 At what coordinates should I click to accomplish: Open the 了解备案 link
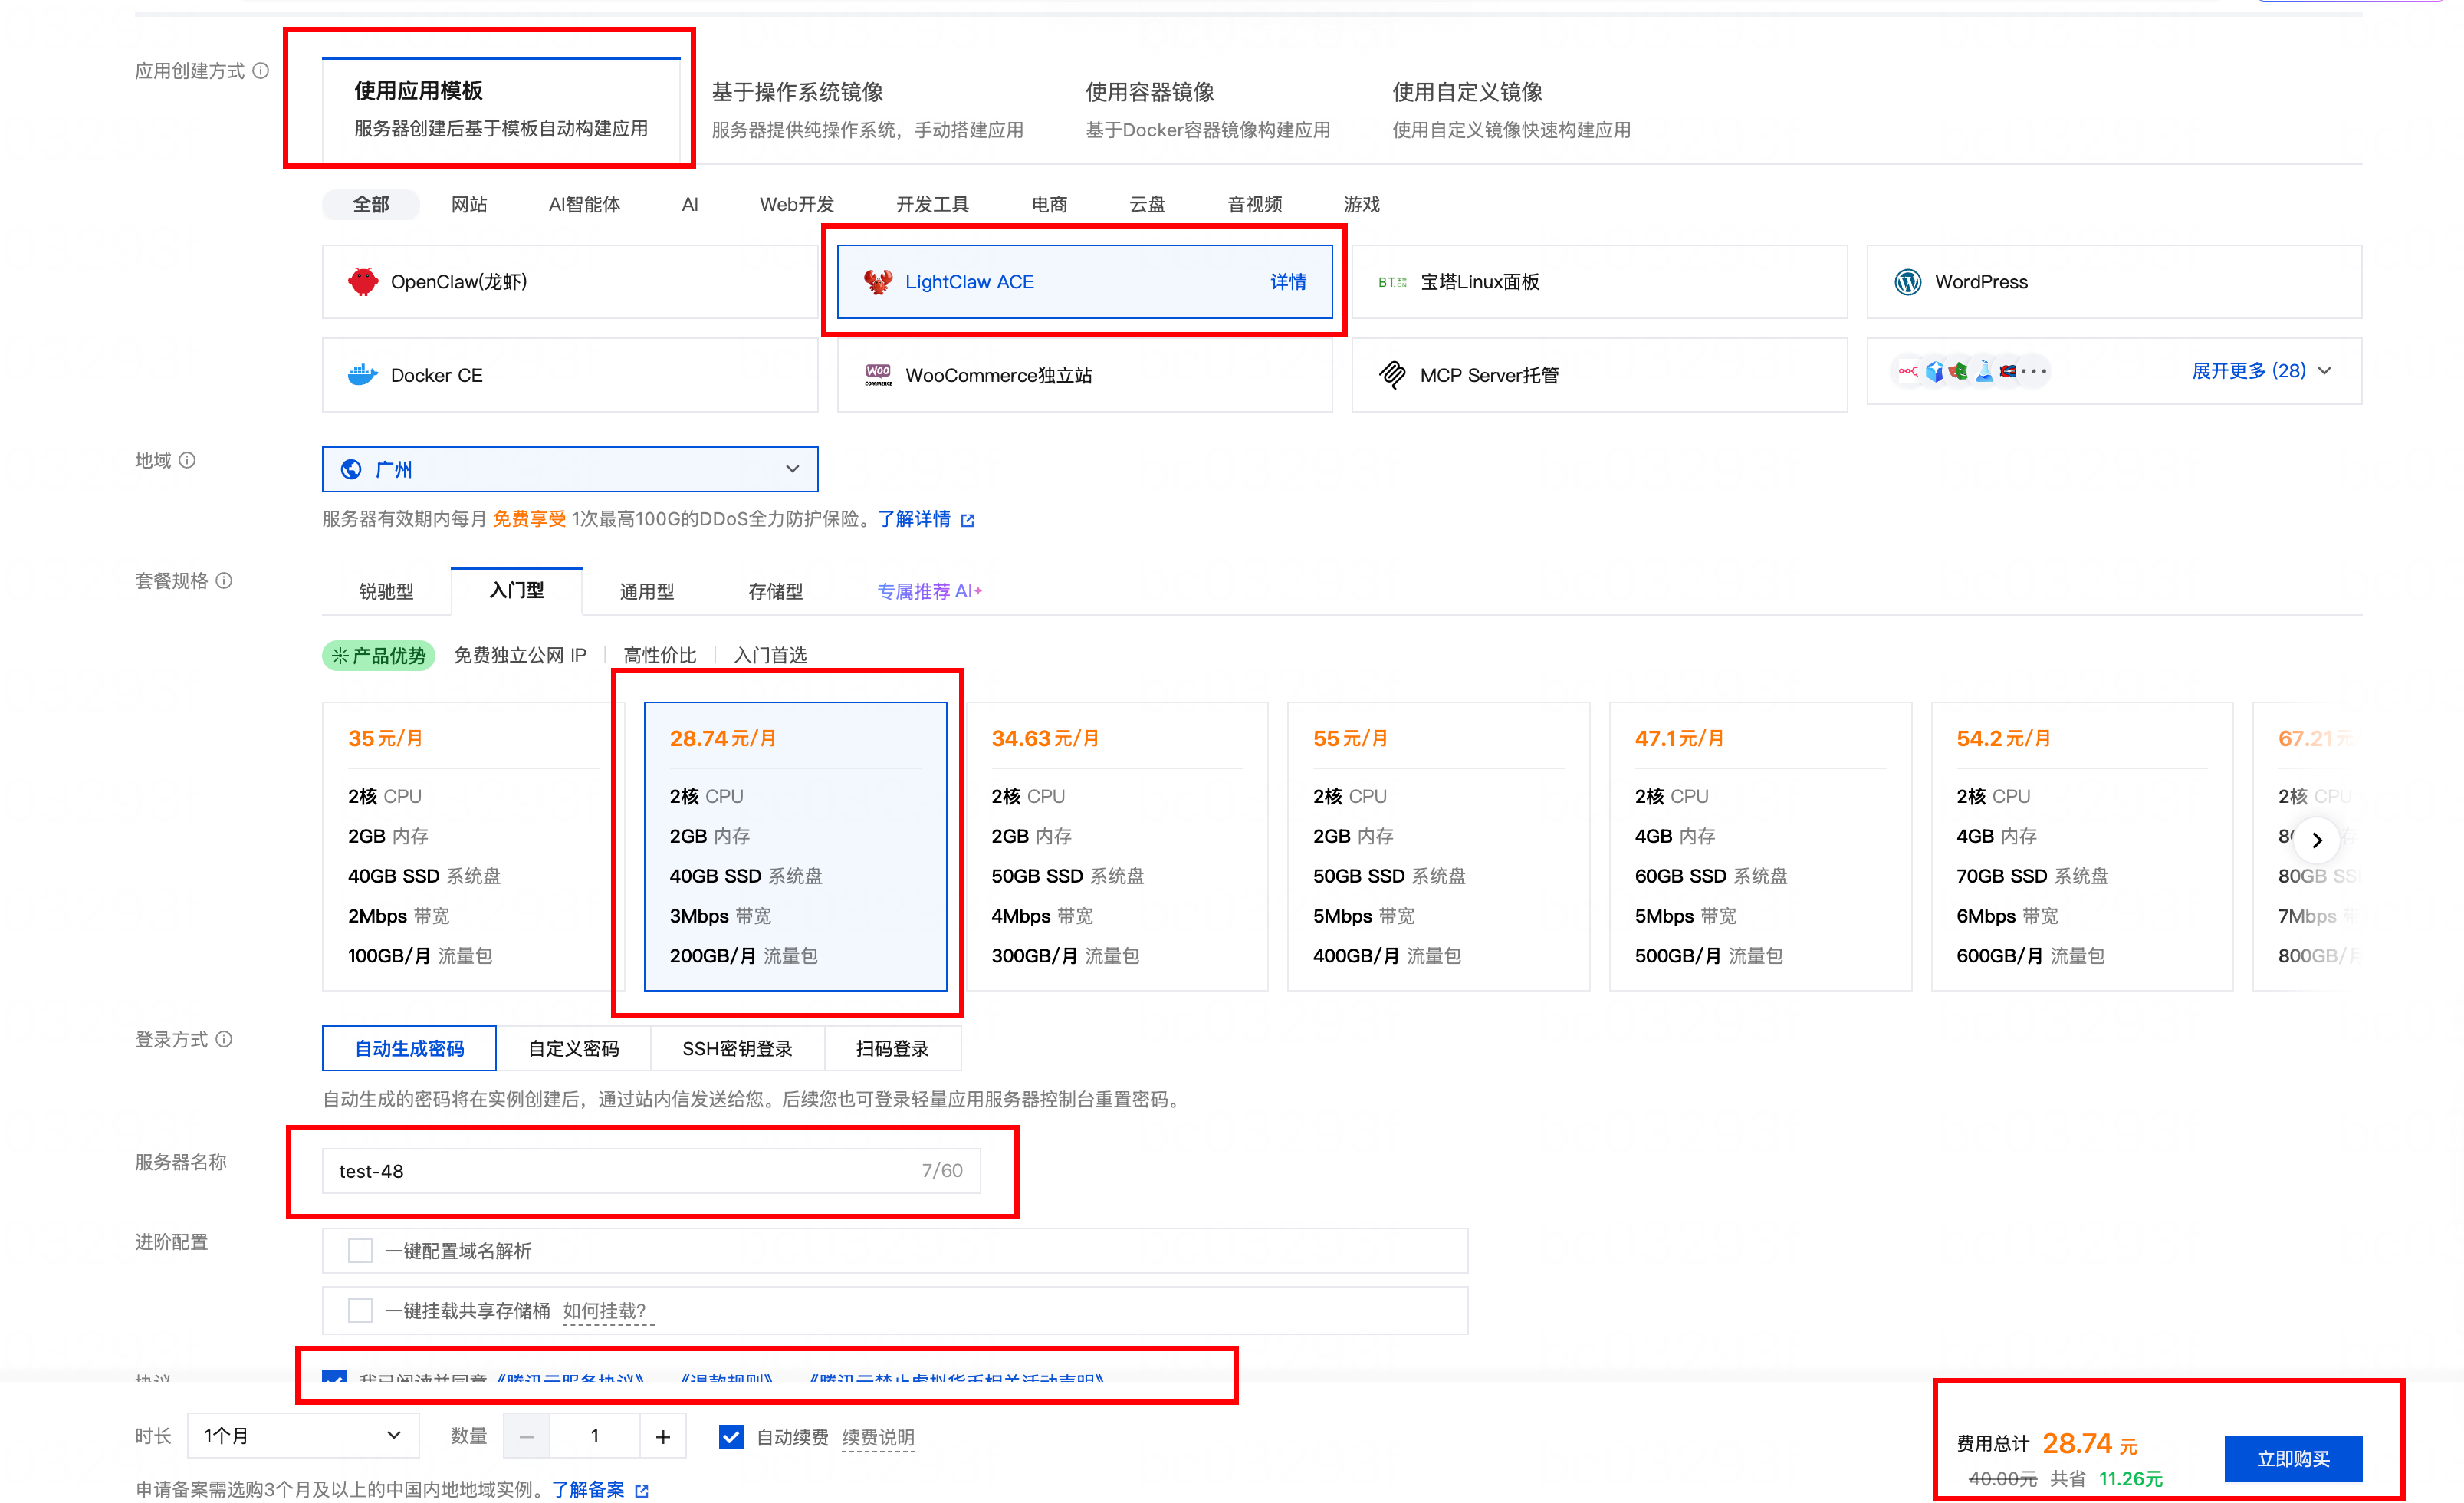588,1489
